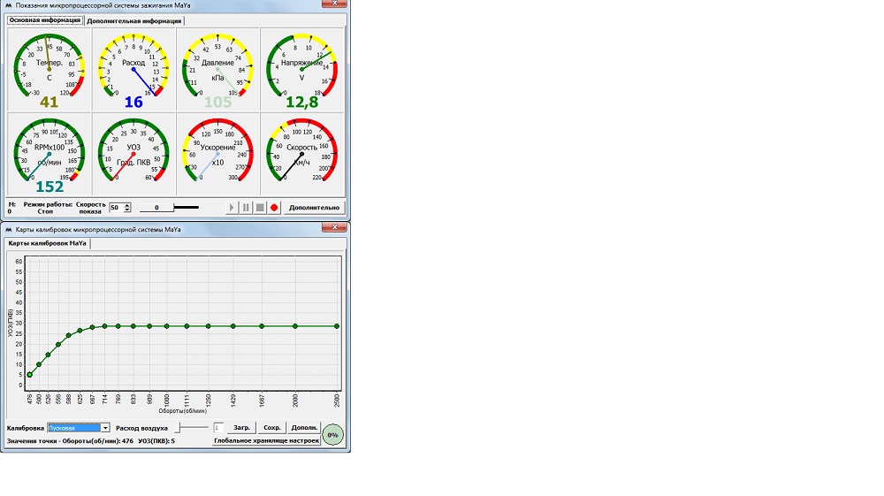Click the Загр. load button
This screenshot has height=496, width=884.
[244, 428]
